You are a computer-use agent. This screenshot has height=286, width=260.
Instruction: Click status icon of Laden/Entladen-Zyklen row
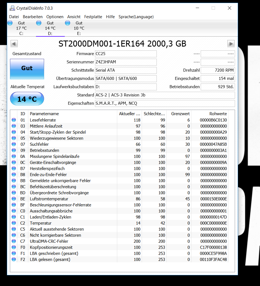[14, 217]
